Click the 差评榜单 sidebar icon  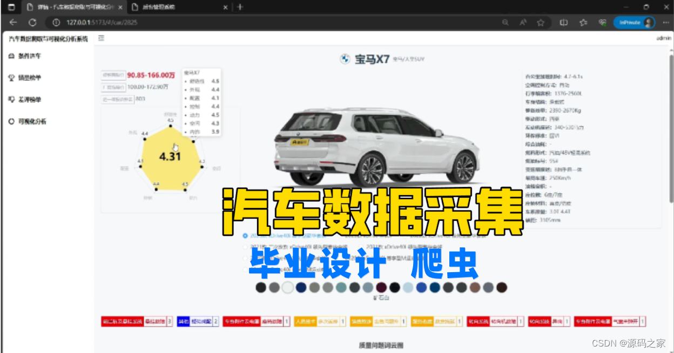click(11, 100)
